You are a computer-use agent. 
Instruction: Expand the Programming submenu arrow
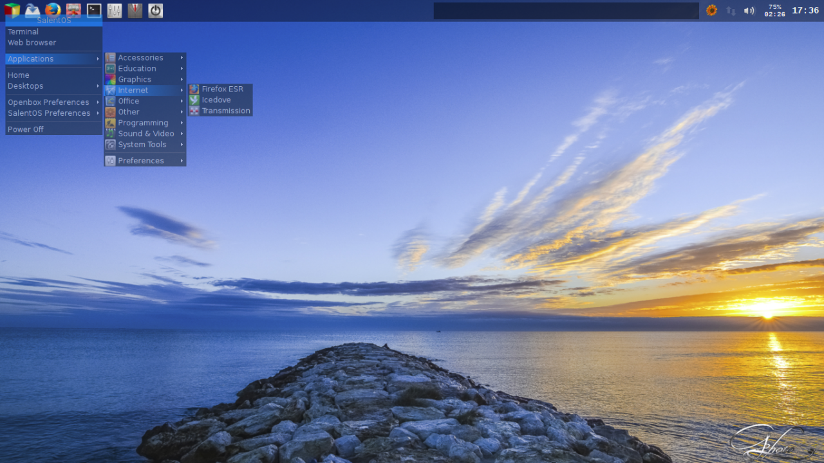pos(182,123)
